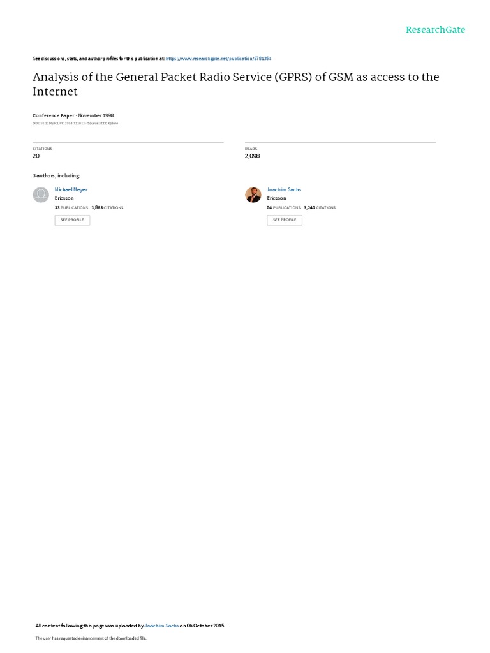Image resolution: width=490 pixels, height=653 pixels.
Task: Click the reads count of 2,098
Action: (253, 156)
